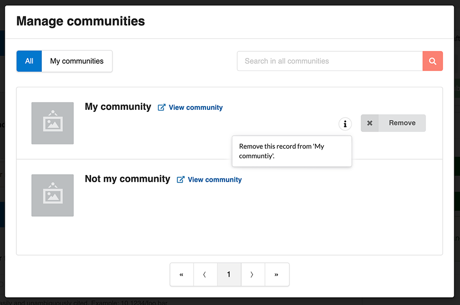Click the My community placeholder thumbnail
The width and height of the screenshot is (460, 305).
pyautogui.click(x=52, y=123)
